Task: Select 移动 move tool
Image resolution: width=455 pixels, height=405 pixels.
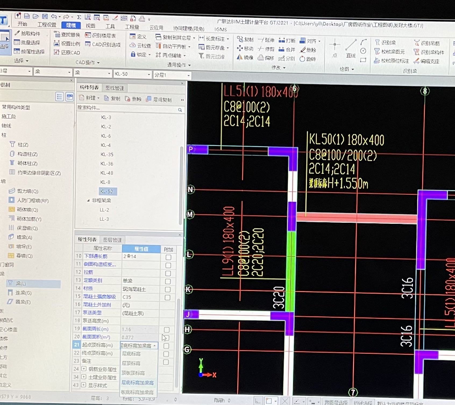Action: (245, 48)
